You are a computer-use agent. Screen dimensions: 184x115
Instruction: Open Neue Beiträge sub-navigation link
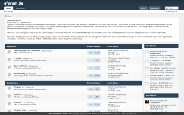pyautogui.click(x=9, y=12)
